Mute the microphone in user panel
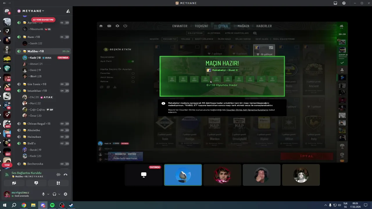The height and width of the screenshot is (209, 372). tap(43, 194)
